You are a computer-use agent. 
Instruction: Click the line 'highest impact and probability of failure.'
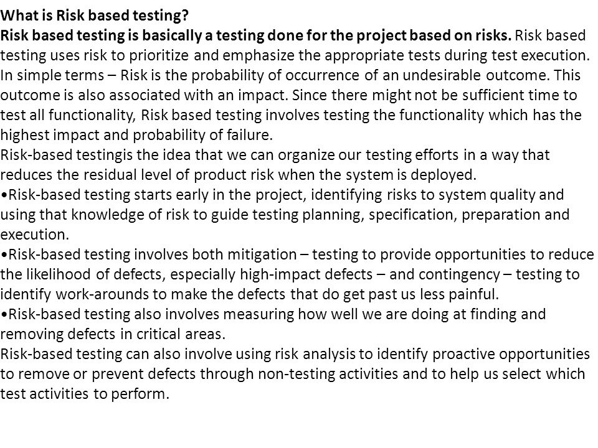click(136, 135)
